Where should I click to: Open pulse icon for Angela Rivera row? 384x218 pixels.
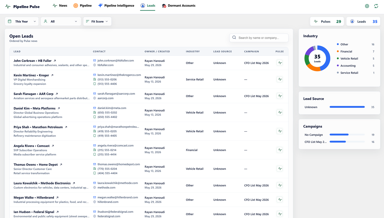point(280,150)
